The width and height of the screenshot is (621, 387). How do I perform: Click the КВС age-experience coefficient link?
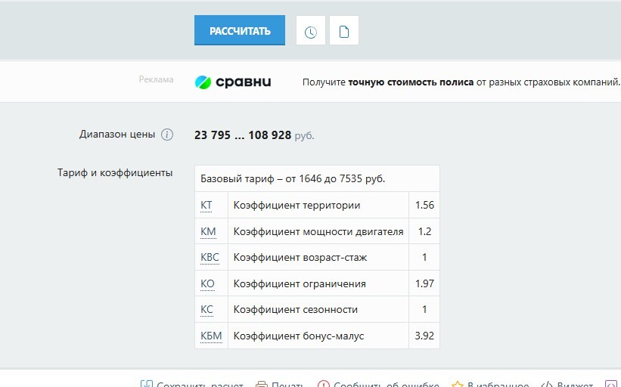(x=210, y=257)
